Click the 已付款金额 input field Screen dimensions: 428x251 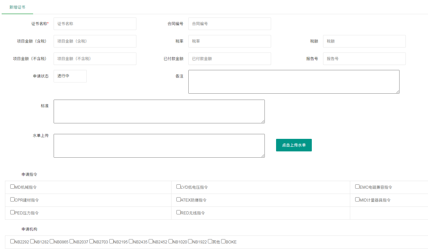click(x=229, y=59)
